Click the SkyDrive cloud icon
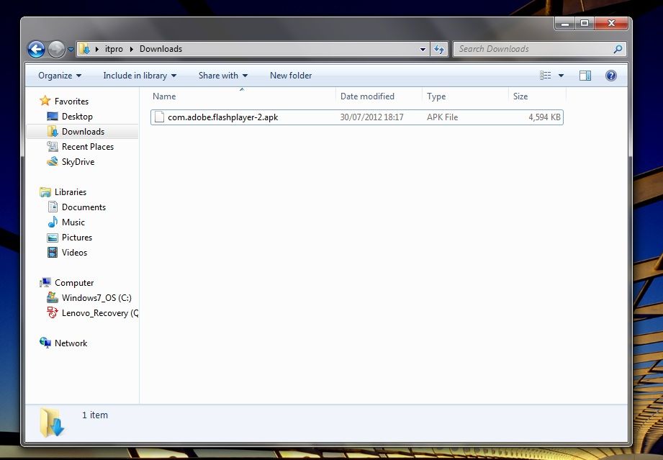Image resolution: width=663 pixels, height=460 pixels. pos(53,161)
